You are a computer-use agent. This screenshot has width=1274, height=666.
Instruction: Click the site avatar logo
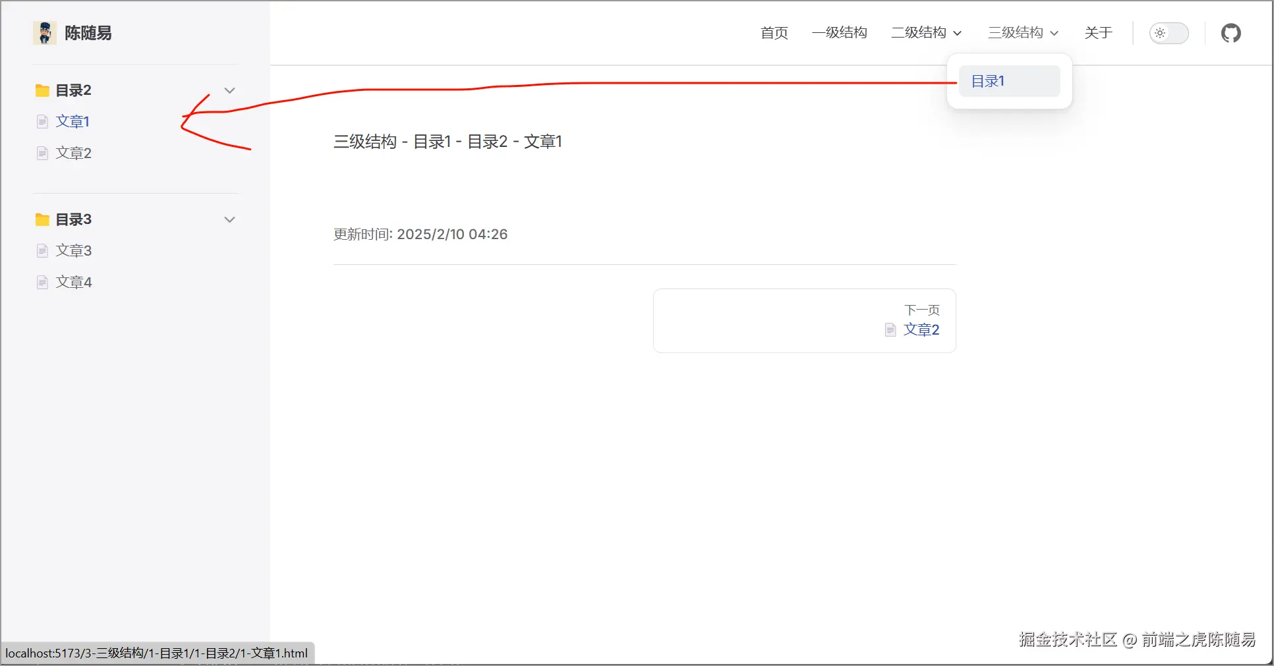44,32
